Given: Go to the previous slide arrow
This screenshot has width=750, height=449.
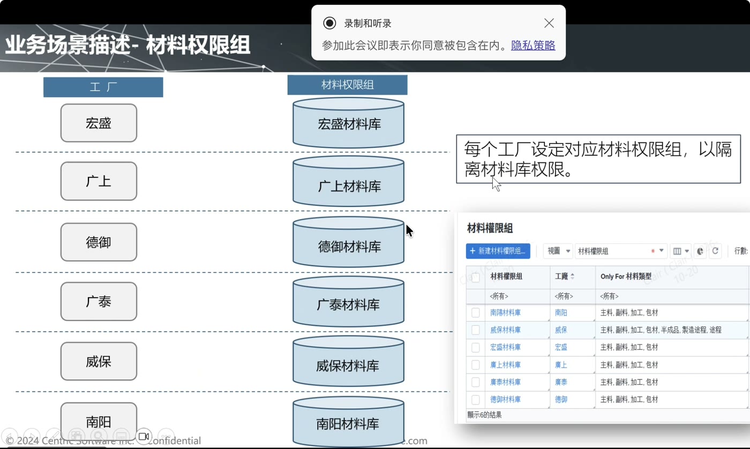Looking at the screenshot, I should [9, 436].
